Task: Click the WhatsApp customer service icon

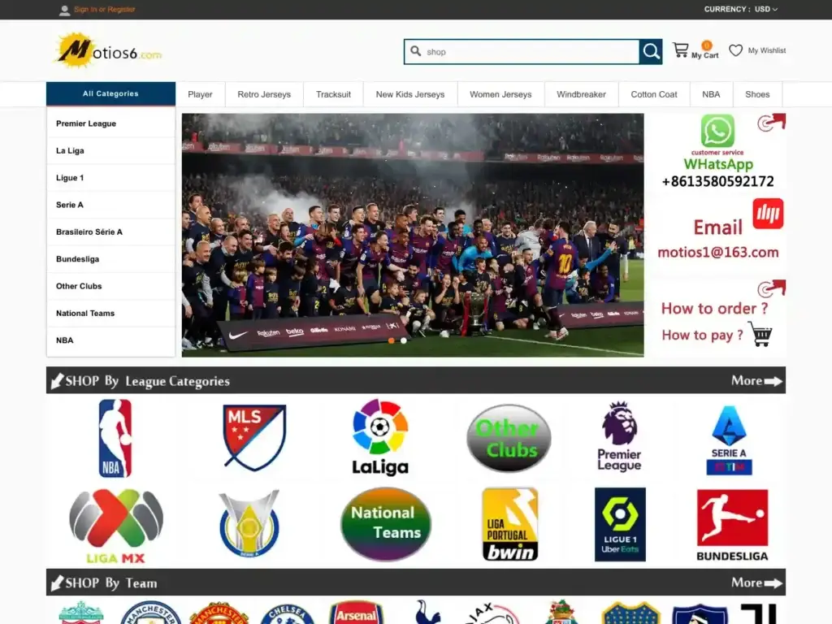Action: click(717, 131)
